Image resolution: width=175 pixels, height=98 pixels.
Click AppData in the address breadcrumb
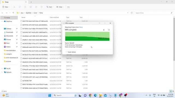[x=28, y=13]
